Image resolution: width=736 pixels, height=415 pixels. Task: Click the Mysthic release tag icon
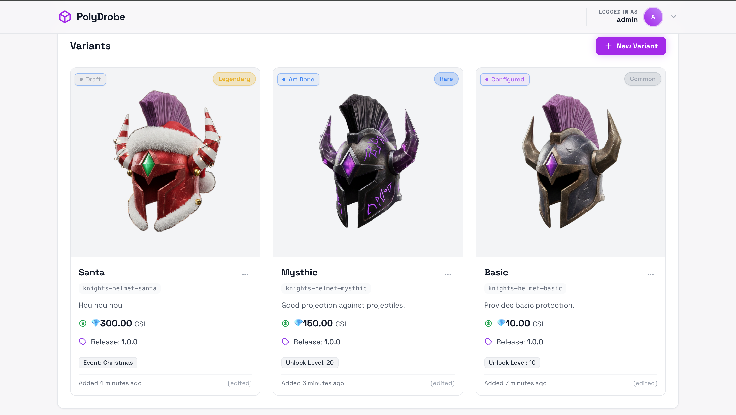pyautogui.click(x=285, y=342)
